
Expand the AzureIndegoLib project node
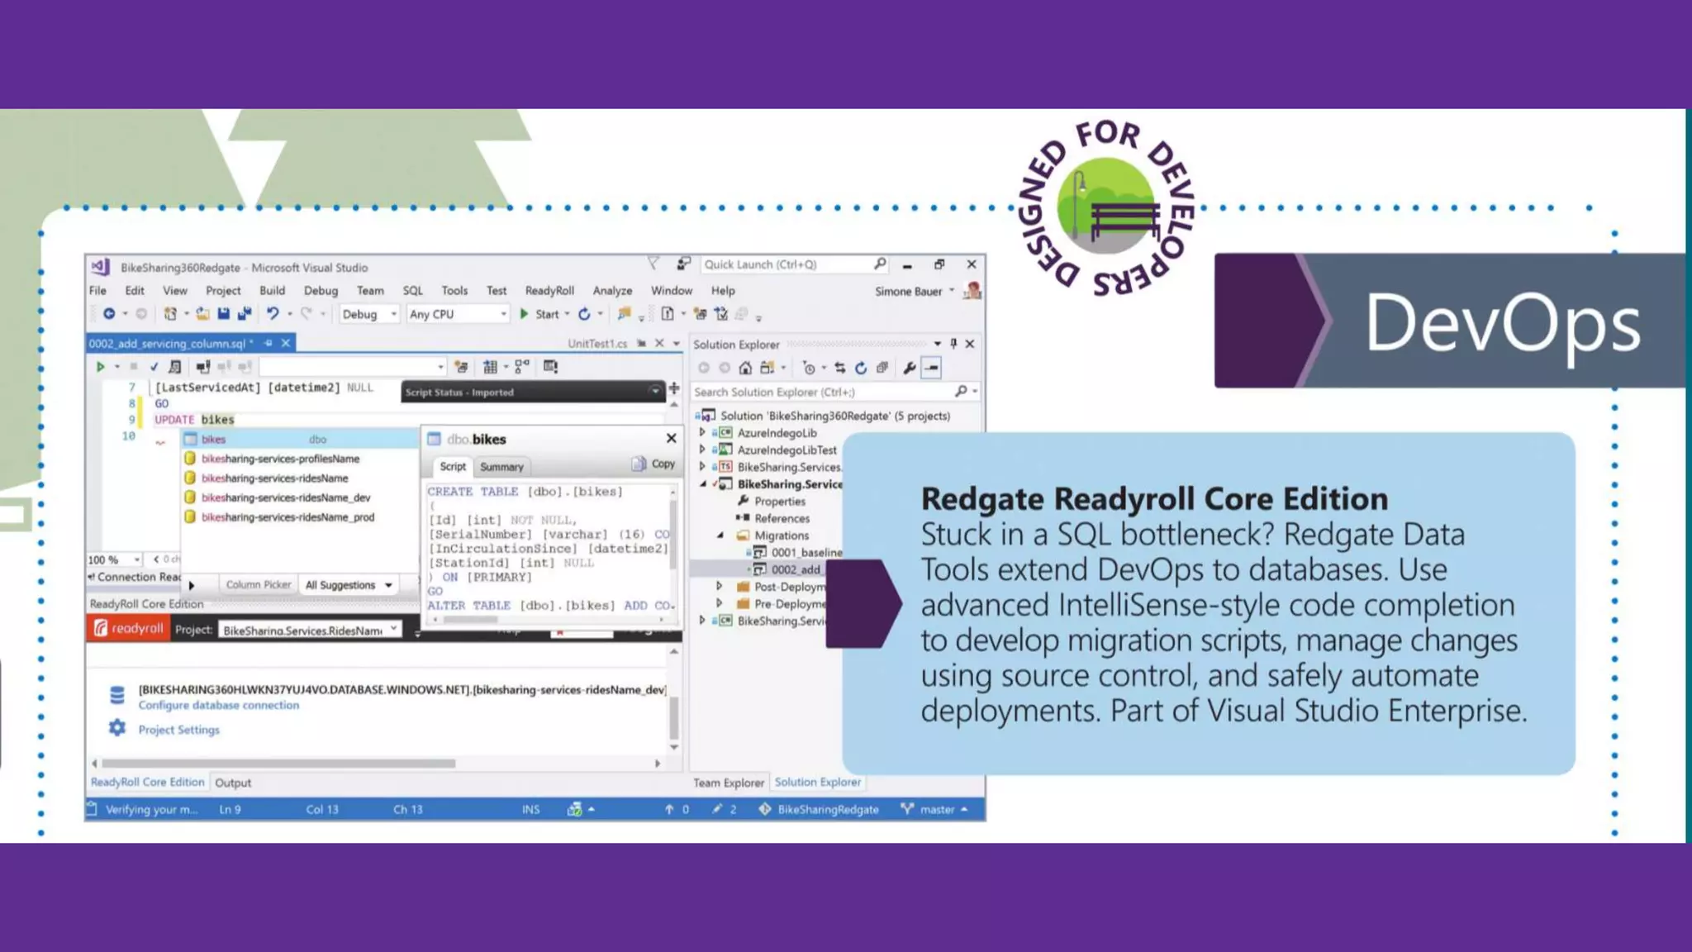coord(702,432)
